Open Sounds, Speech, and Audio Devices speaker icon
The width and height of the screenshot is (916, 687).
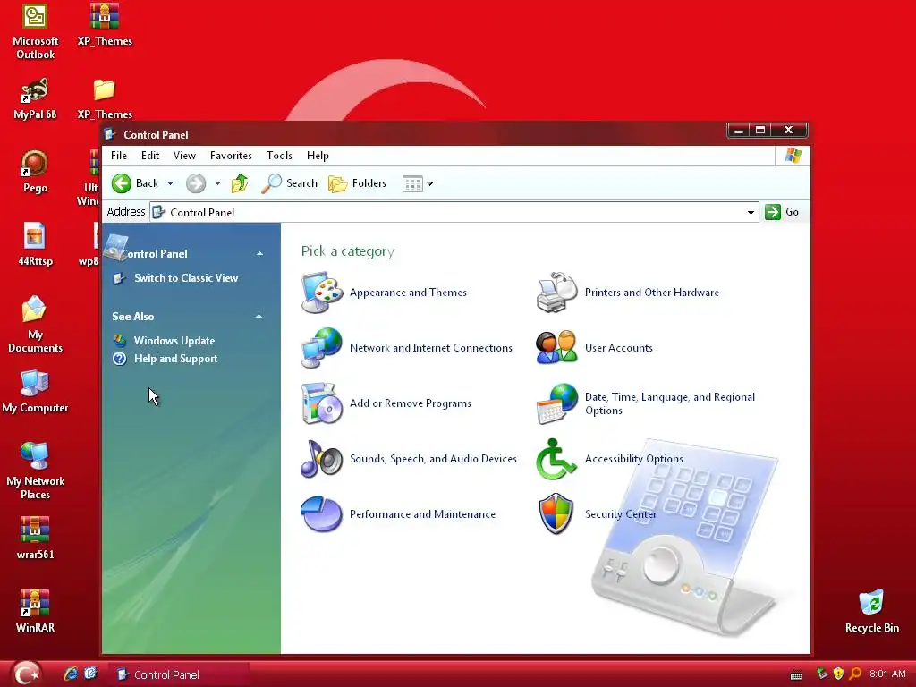coord(321,459)
